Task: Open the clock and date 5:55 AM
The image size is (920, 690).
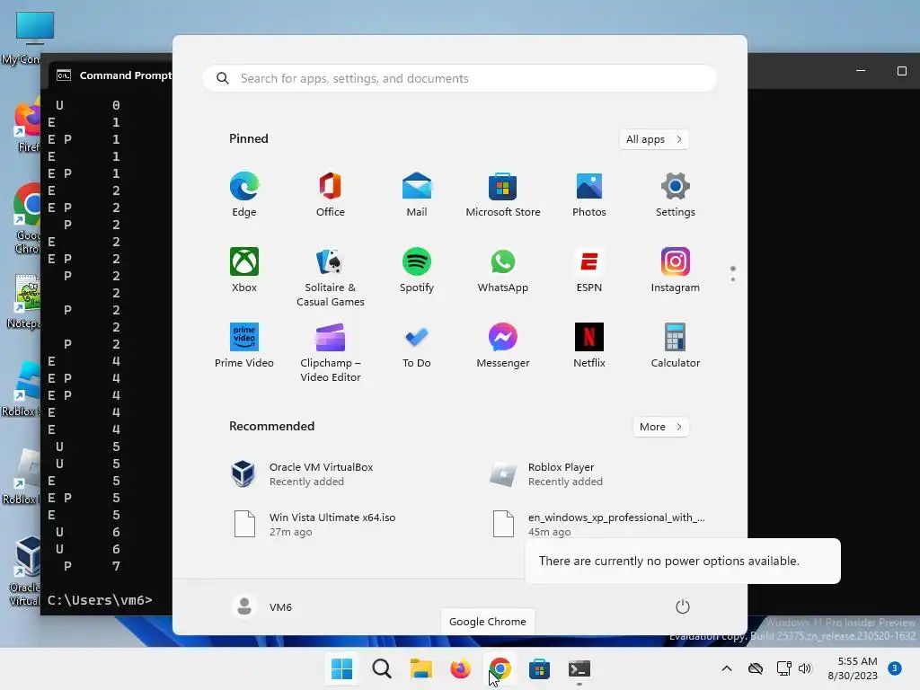Action: pyautogui.click(x=853, y=668)
